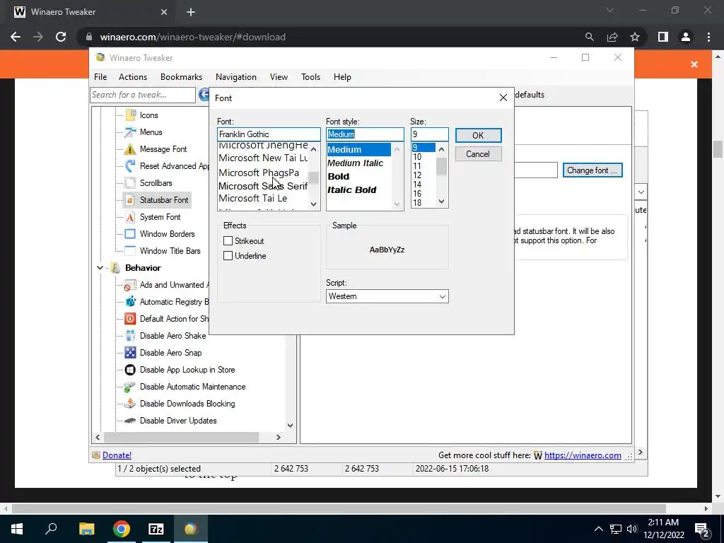This screenshot has width=724, height=543.
Task: Click the Disable Aero Shake icon
Action: tap(131, 336)
